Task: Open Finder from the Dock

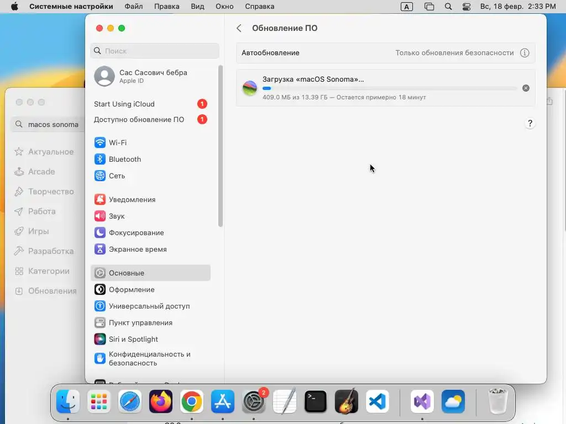Action: tap(68, 401)
